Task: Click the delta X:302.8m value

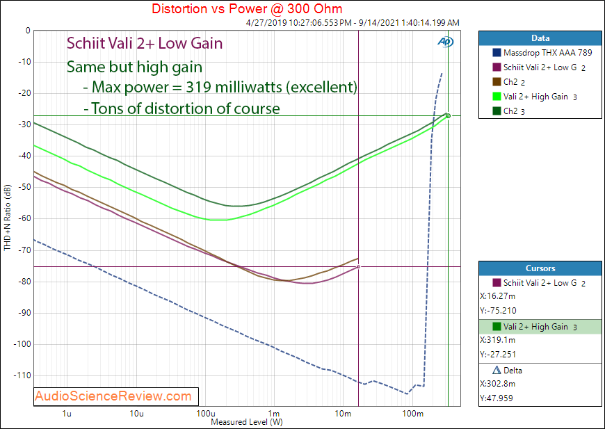Action: (498, 384)
